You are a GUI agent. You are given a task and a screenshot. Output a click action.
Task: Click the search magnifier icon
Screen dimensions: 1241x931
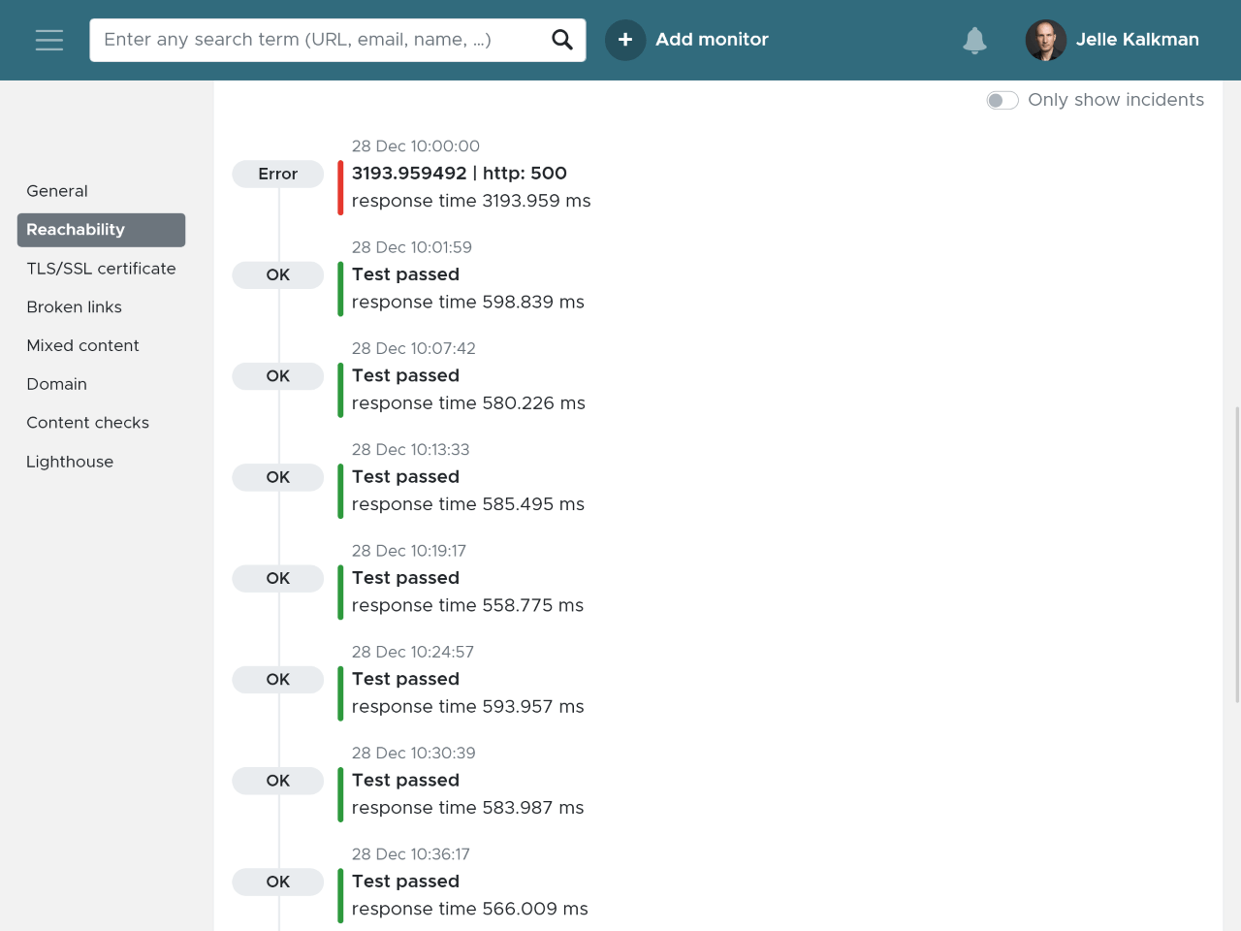point(562,40)
